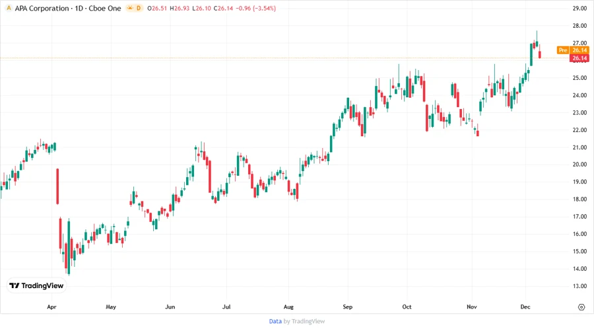Click the 13.00 price axis label
This screenshot has width=594, height=329.
coord(579,286)
